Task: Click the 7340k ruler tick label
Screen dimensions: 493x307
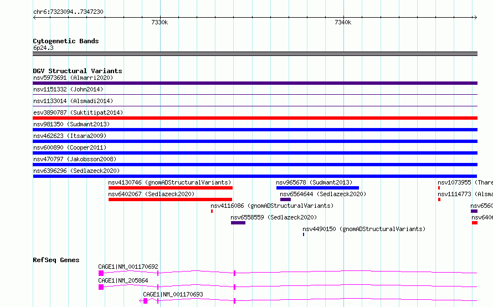Action: pyautogui.click(x=343, y=22)
